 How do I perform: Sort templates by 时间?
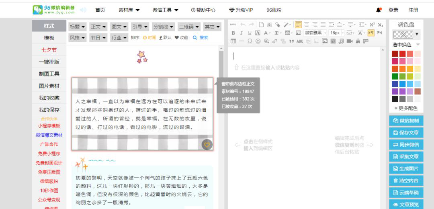point(149,38)
